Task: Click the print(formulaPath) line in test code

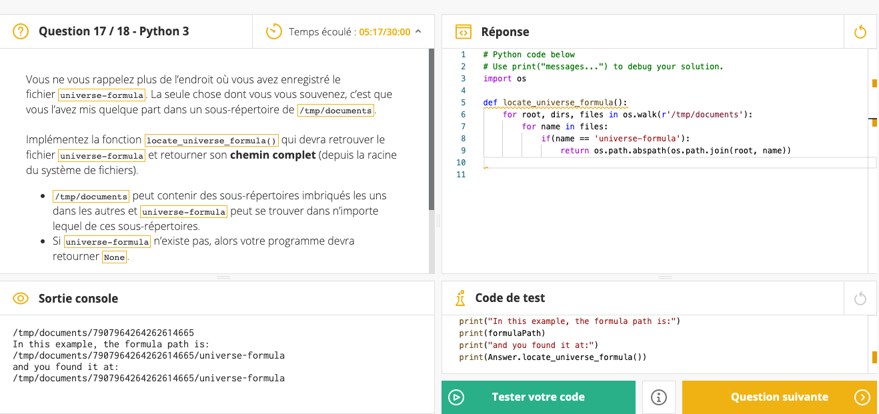Action: pyautogui.click(x=502, y=333)
